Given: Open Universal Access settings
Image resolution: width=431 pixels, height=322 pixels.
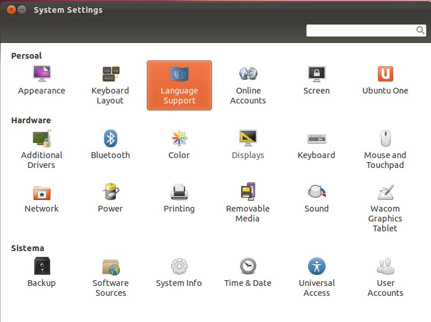Looking at the screenshot, I should click(x=317, y=277).
